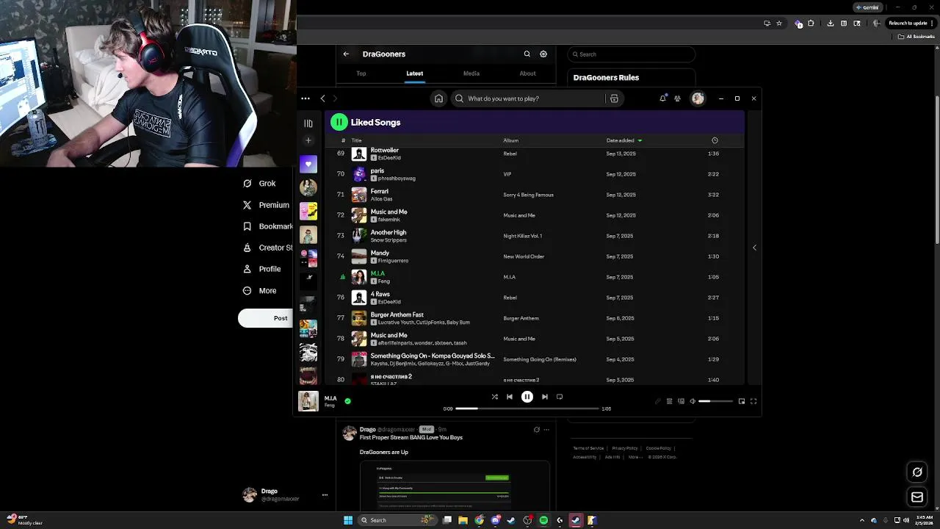Open the Spotify miniplayer icon
Image resolution: width=940 pixels, height=529 pixels.
[742, 401]
